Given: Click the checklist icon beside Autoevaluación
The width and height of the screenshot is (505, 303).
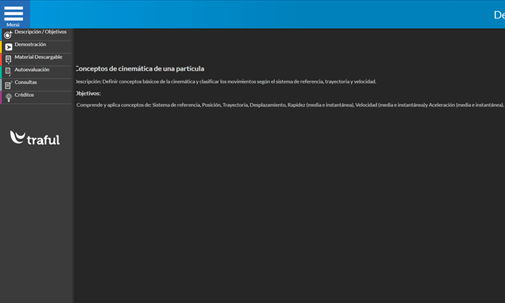Looking at the screenshot, I should pyautogui.click(x=8, y=71).
